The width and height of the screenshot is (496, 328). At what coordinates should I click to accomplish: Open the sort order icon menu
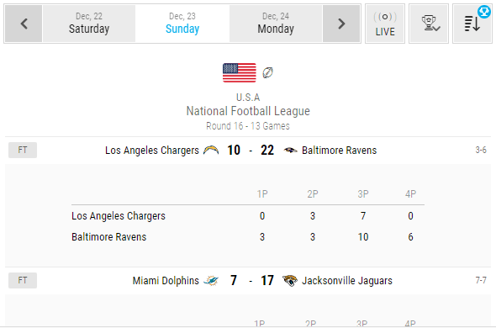pos(472,24)
